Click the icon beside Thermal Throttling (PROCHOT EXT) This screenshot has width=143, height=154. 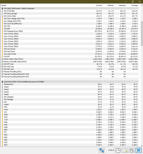pos(2,77)
